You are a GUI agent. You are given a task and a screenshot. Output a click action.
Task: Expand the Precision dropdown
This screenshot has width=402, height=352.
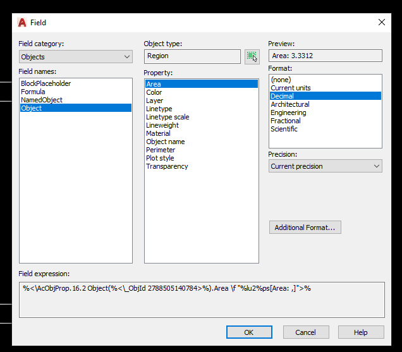click(x=325, y=166)
